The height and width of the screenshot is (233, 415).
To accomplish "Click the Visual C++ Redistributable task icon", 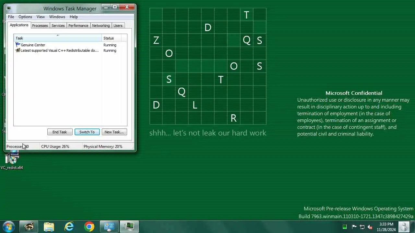I will pyautogui.click(x=18, y=50).
